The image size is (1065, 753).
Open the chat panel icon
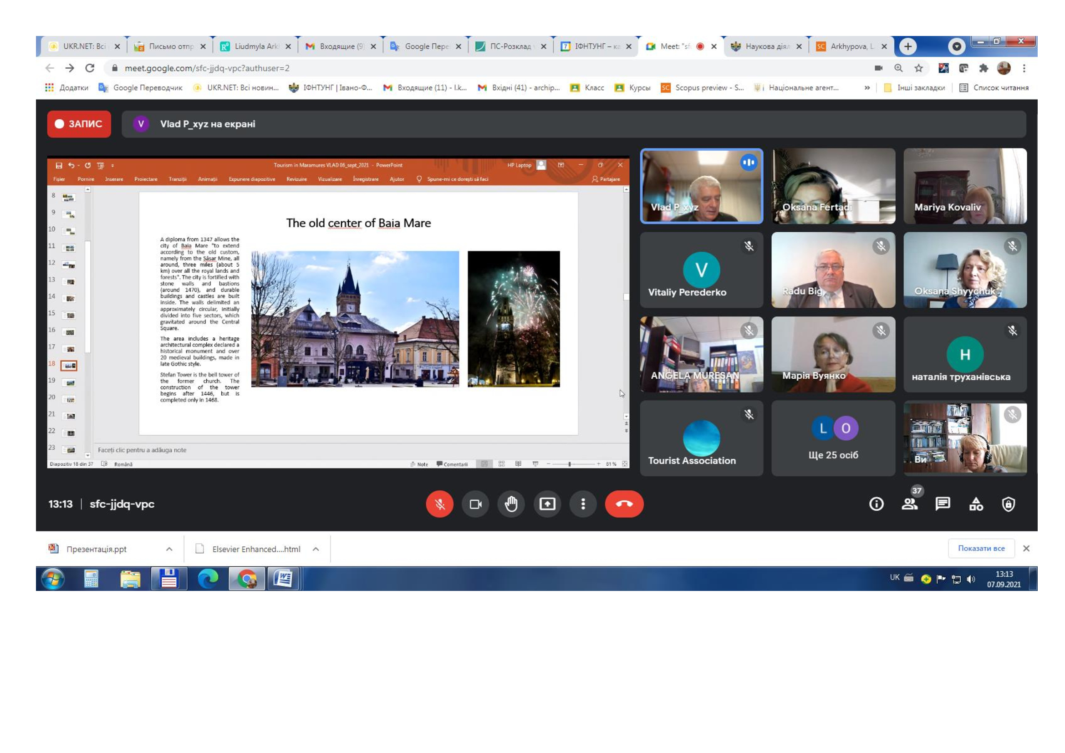point(942,504)
